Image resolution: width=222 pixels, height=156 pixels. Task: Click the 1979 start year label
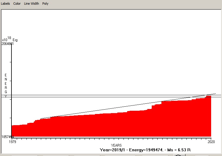click(13, 142)
